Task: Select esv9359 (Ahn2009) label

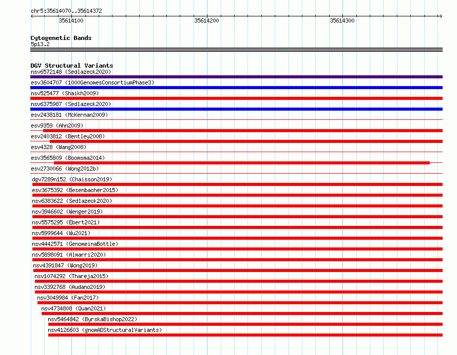Action: point(57,126)
